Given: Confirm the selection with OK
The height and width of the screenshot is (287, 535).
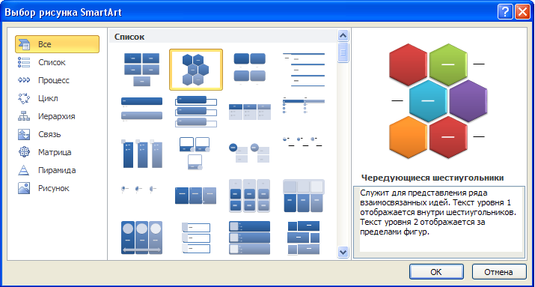Looking at the screenshot, I should point(436,272).
